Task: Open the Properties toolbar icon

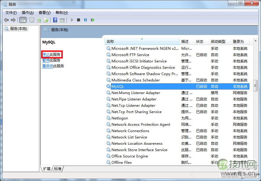Action: 32,20
